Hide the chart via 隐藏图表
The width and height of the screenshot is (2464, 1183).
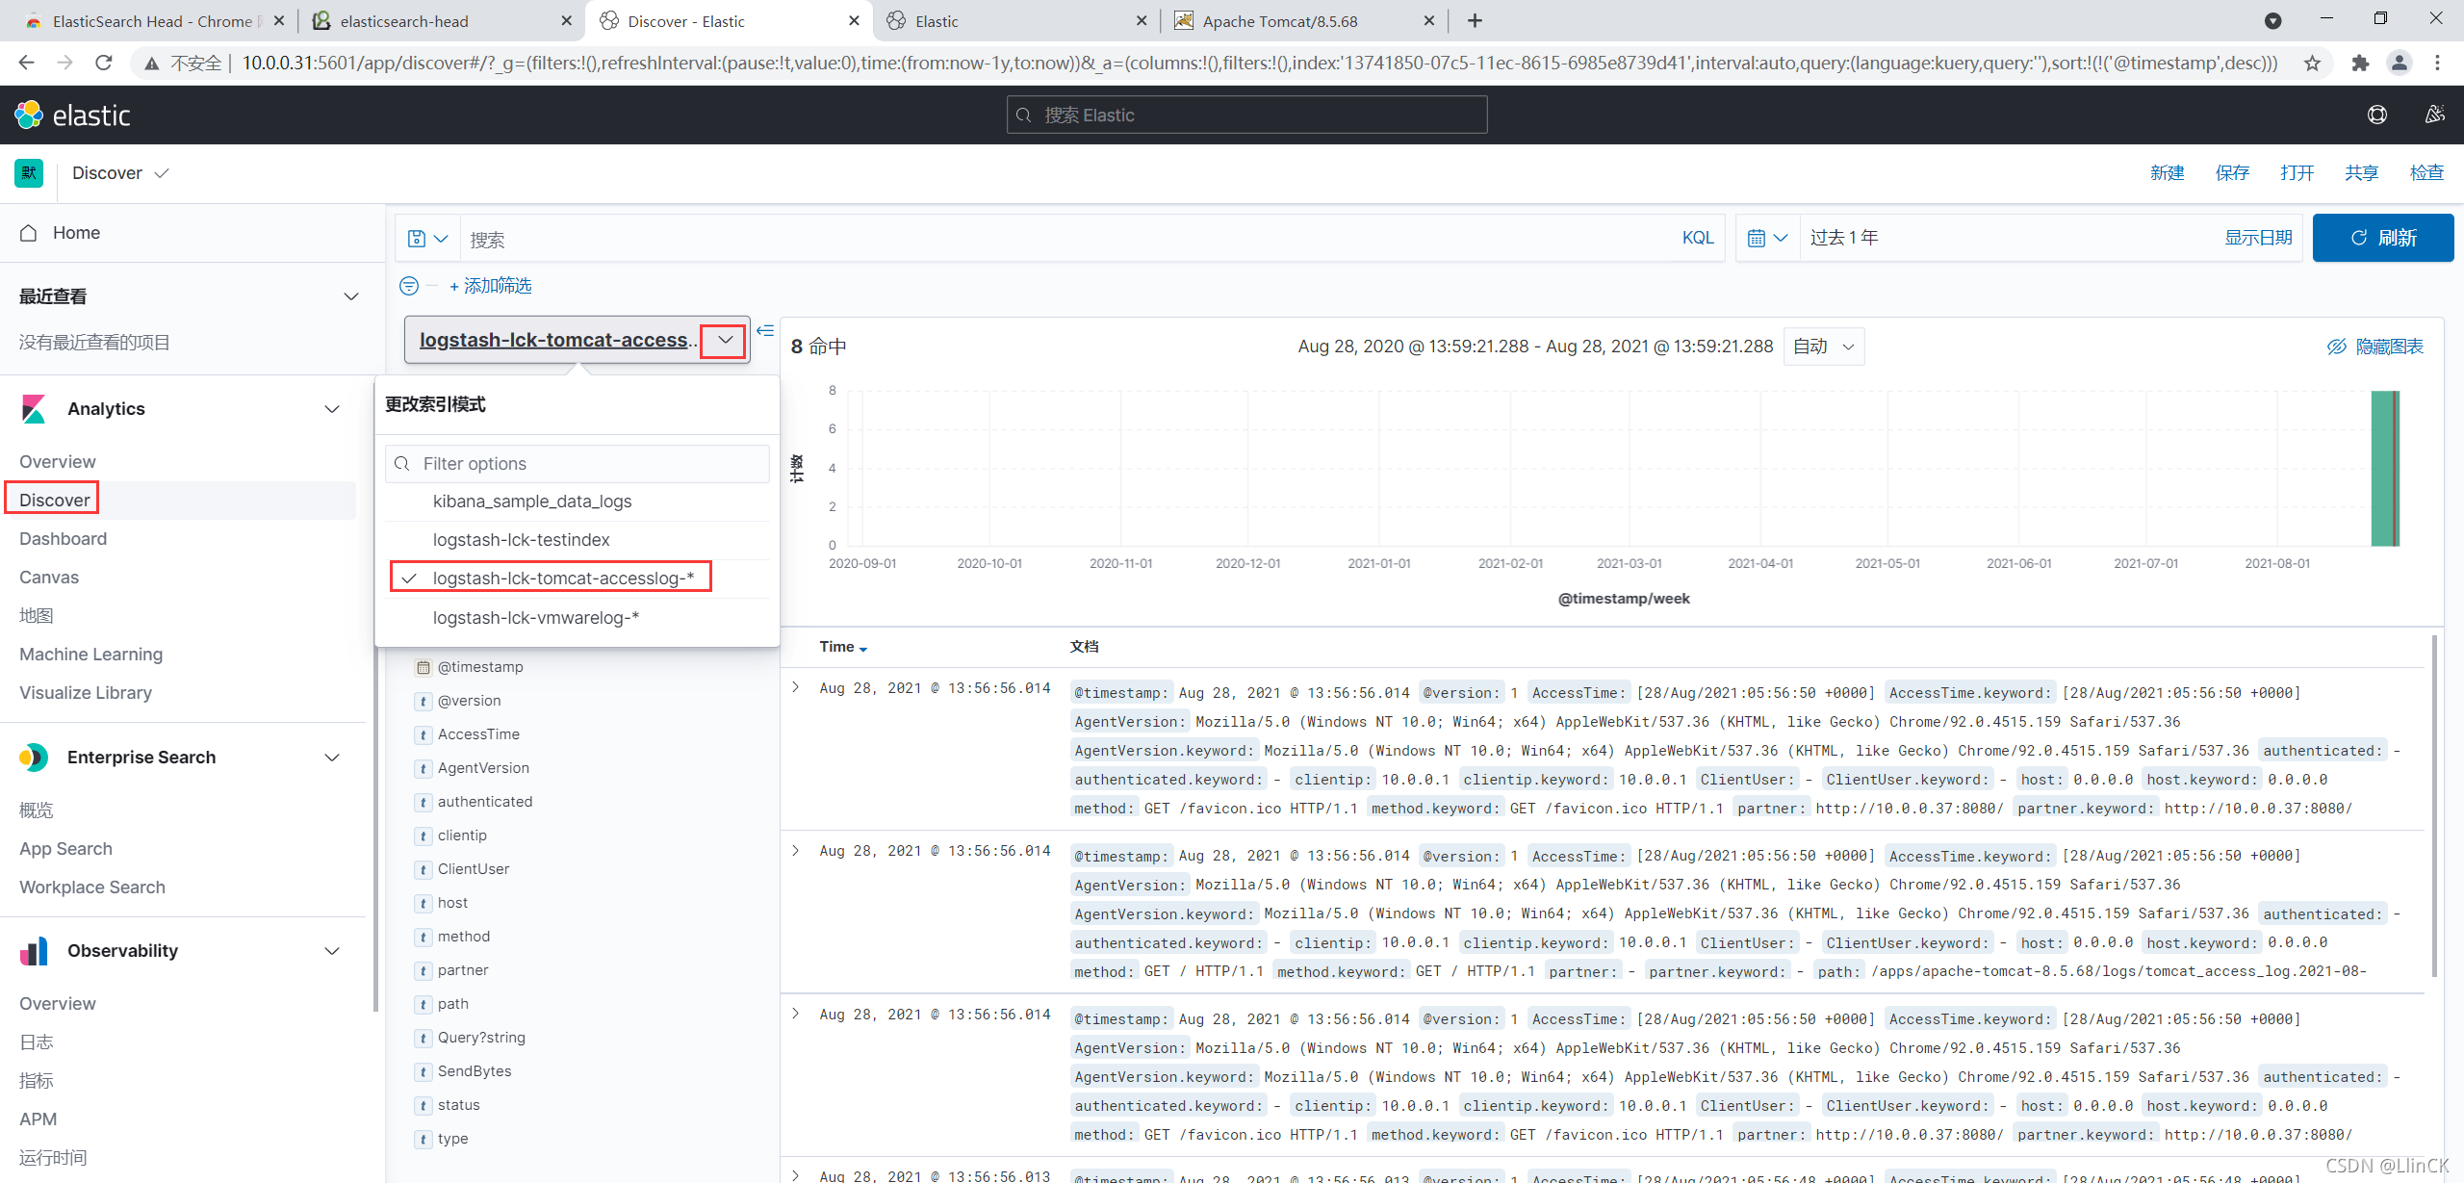click(2375, 347)
